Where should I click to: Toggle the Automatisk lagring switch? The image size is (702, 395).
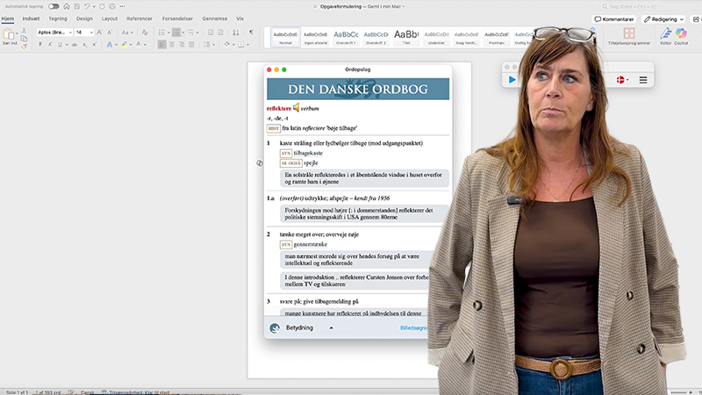[54, 6]
